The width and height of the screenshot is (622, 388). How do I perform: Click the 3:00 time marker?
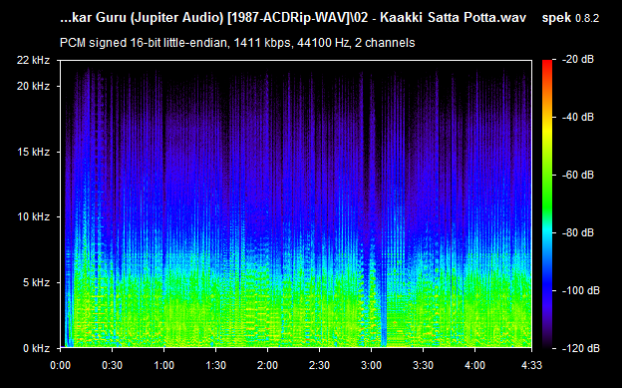tap(371, 365)
